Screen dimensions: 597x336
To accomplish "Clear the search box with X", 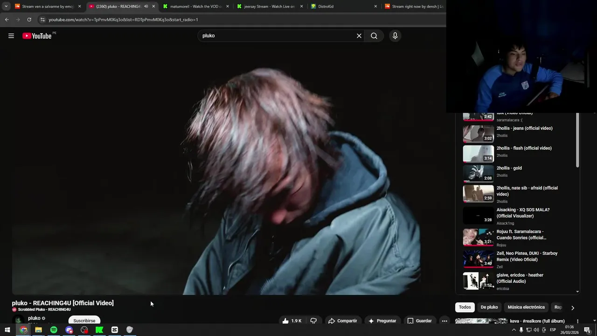I will pos(359,36).
